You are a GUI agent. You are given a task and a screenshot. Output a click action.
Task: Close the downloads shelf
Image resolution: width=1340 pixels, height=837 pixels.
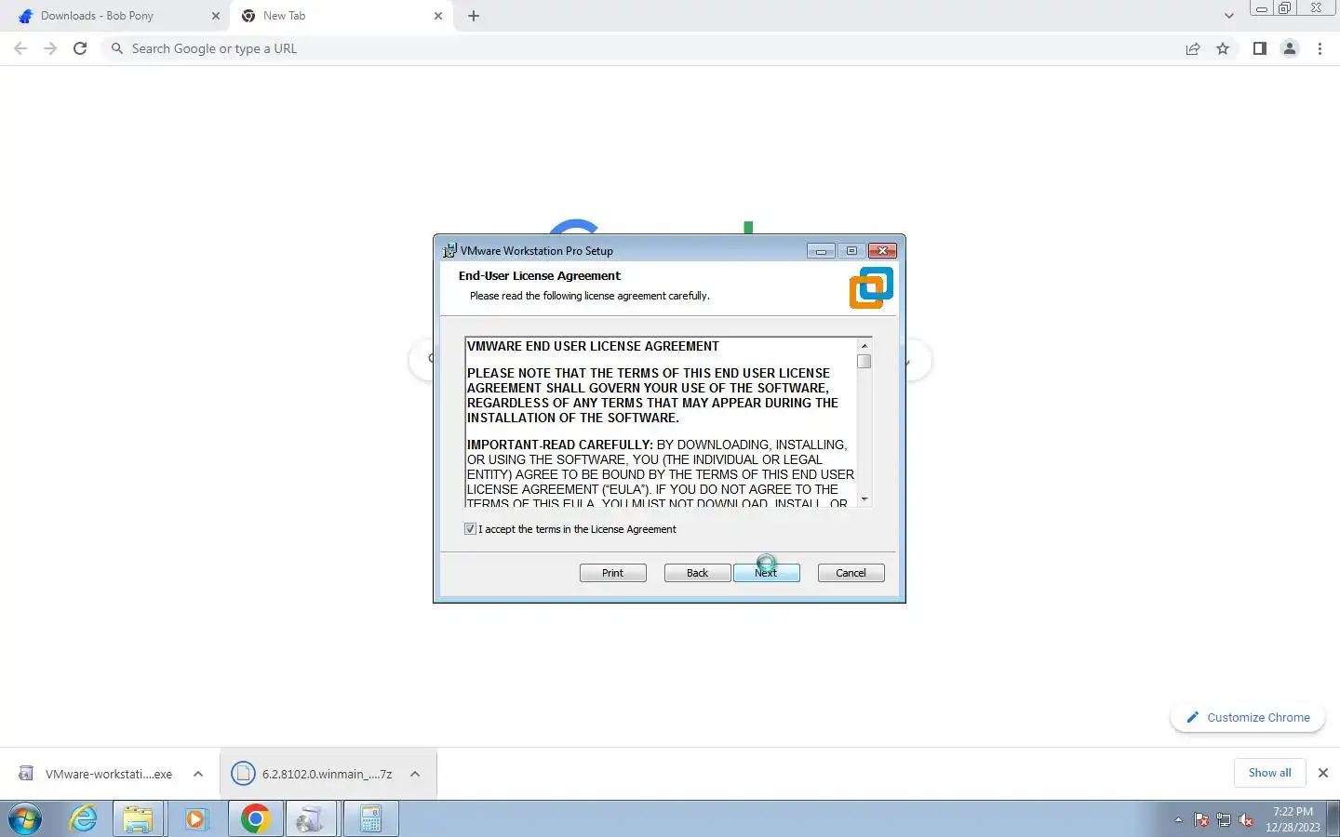[1323, 773]
